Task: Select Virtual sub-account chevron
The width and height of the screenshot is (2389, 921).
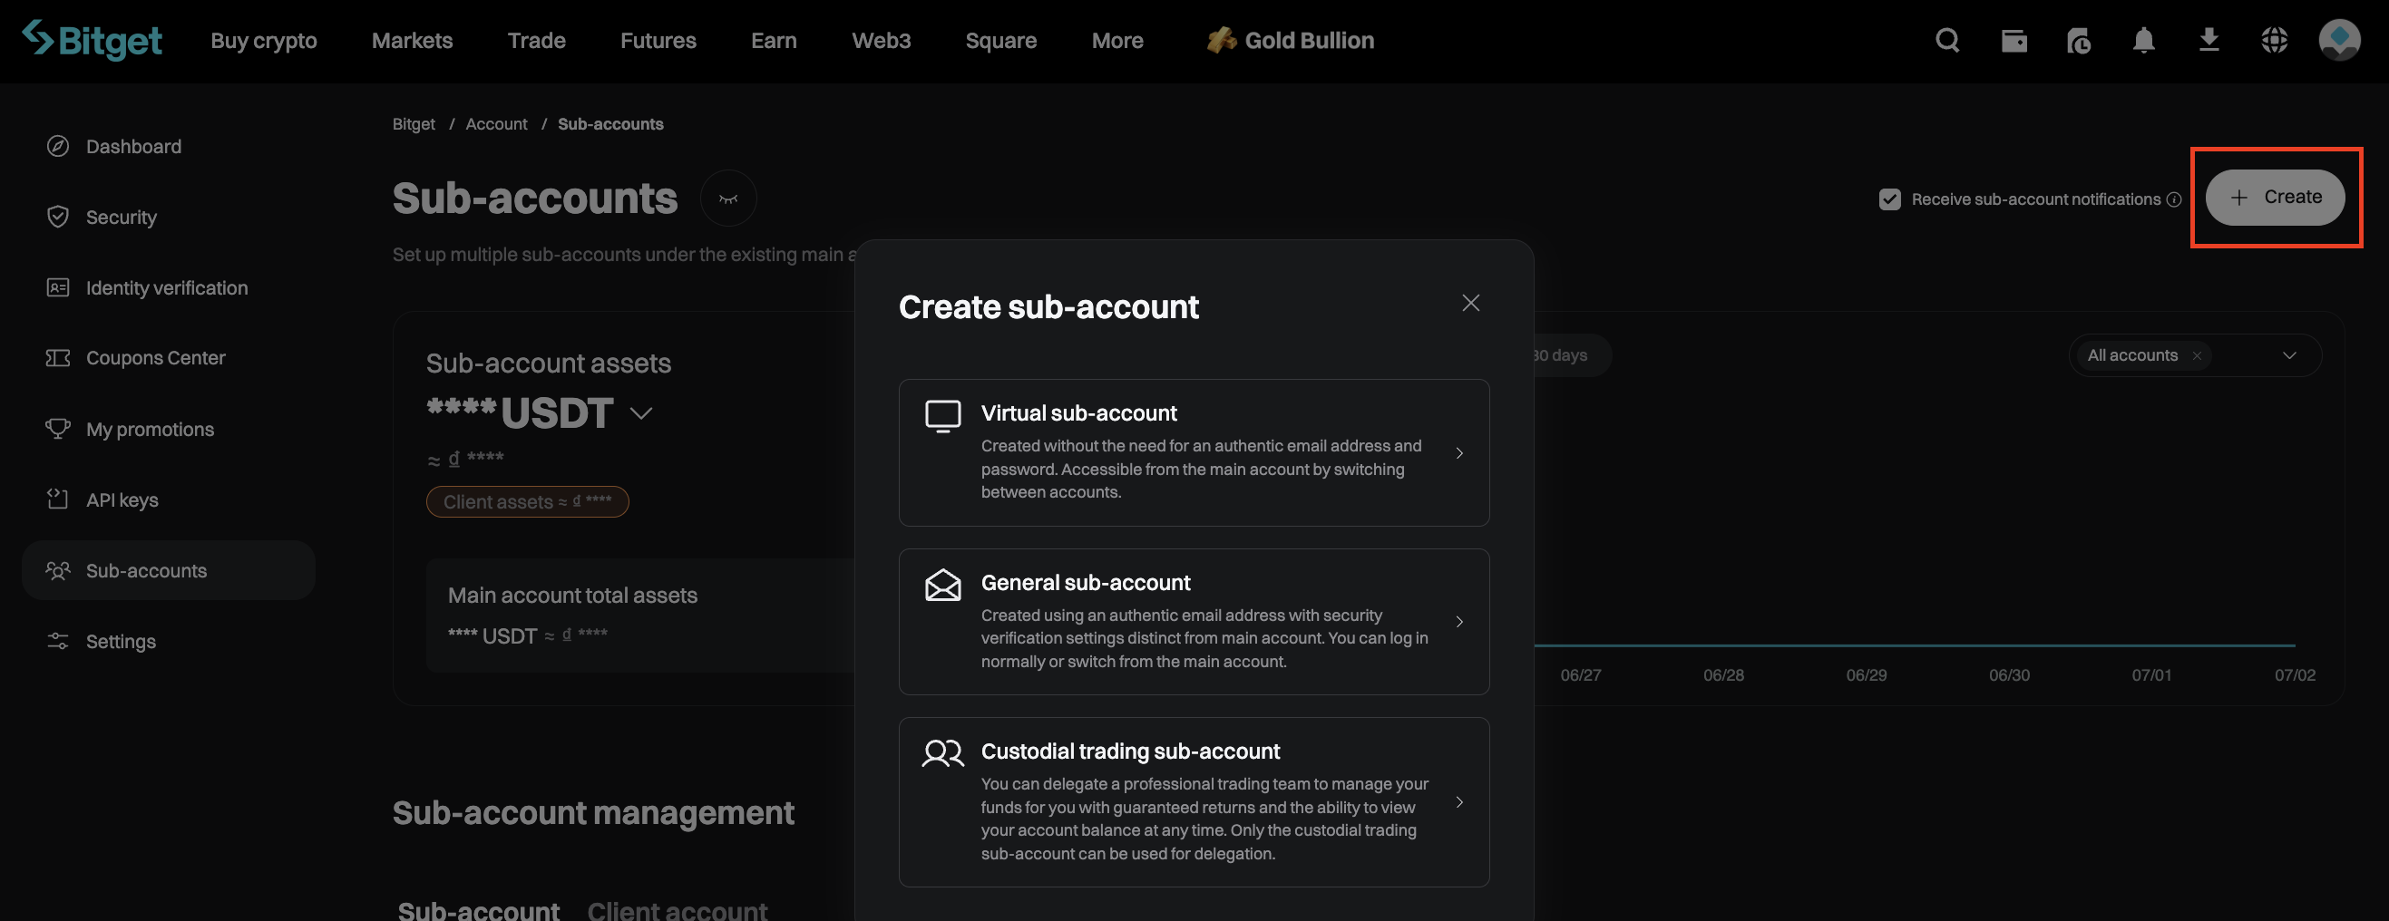Action: [x=1458, y=453]
